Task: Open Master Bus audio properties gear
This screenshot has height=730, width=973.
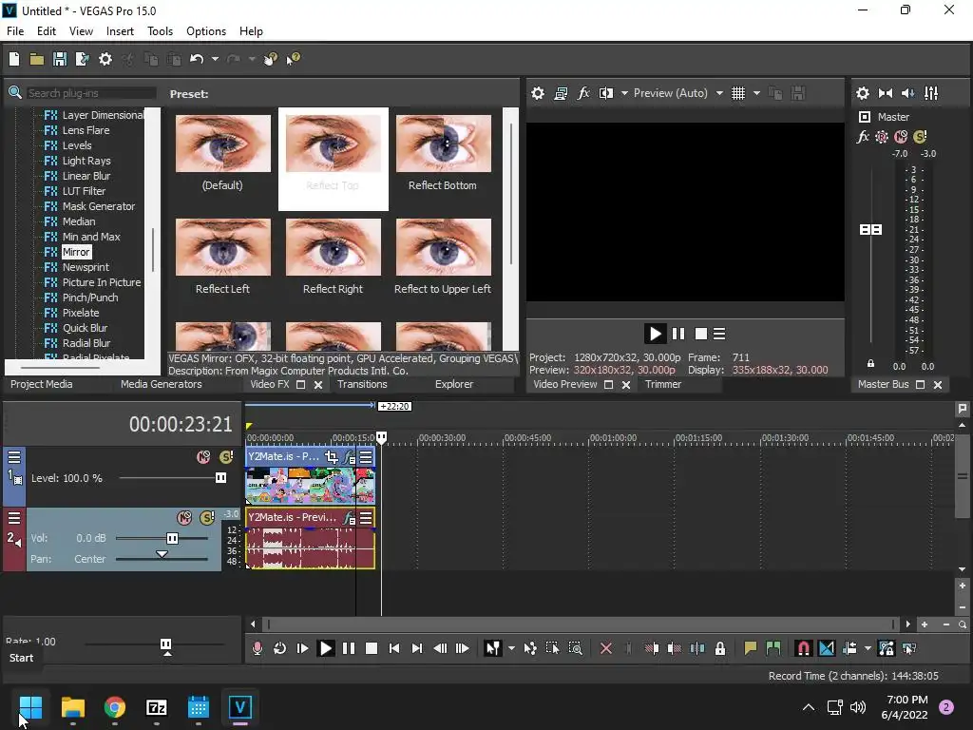Action: 863,93
